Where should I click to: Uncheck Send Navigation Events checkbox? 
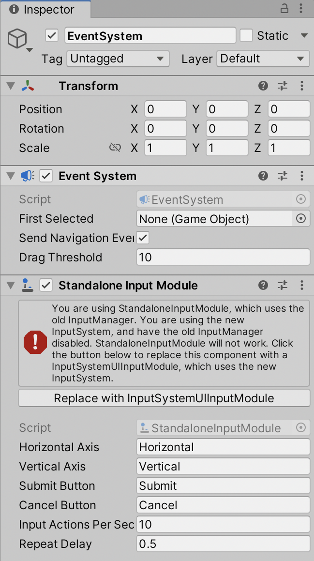coord(143,238)
